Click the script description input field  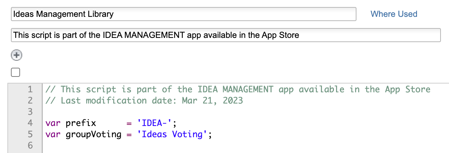pyautogui.click(x=226, y=35)
